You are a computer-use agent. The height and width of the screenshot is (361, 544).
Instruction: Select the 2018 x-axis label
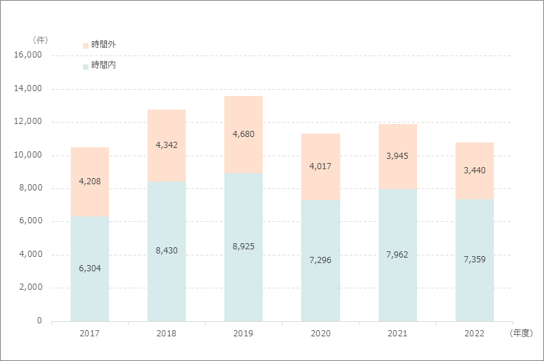coord(166,334)
